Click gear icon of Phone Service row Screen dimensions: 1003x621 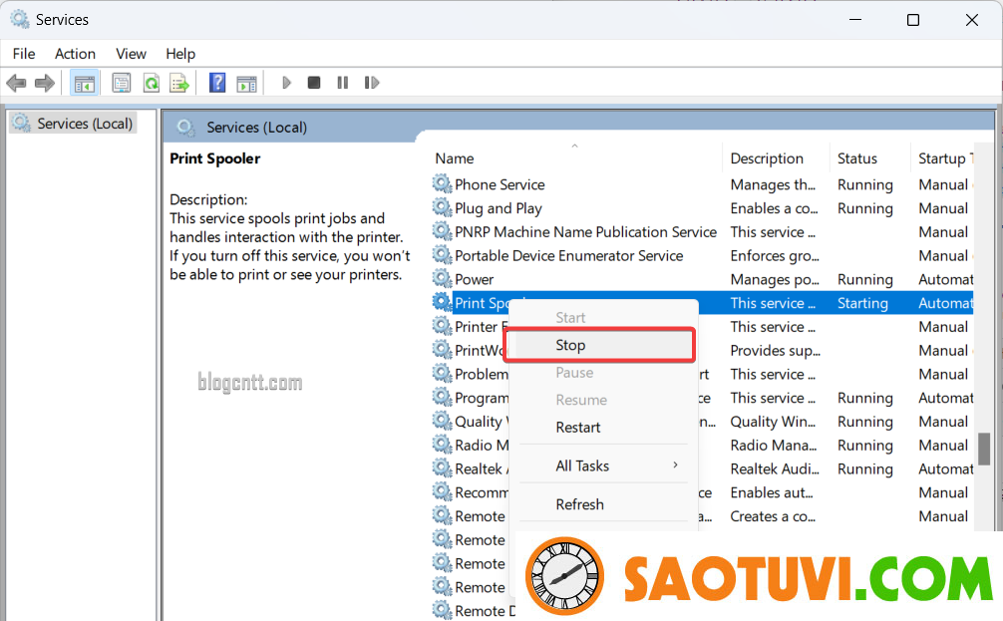(x=442, y=183)
